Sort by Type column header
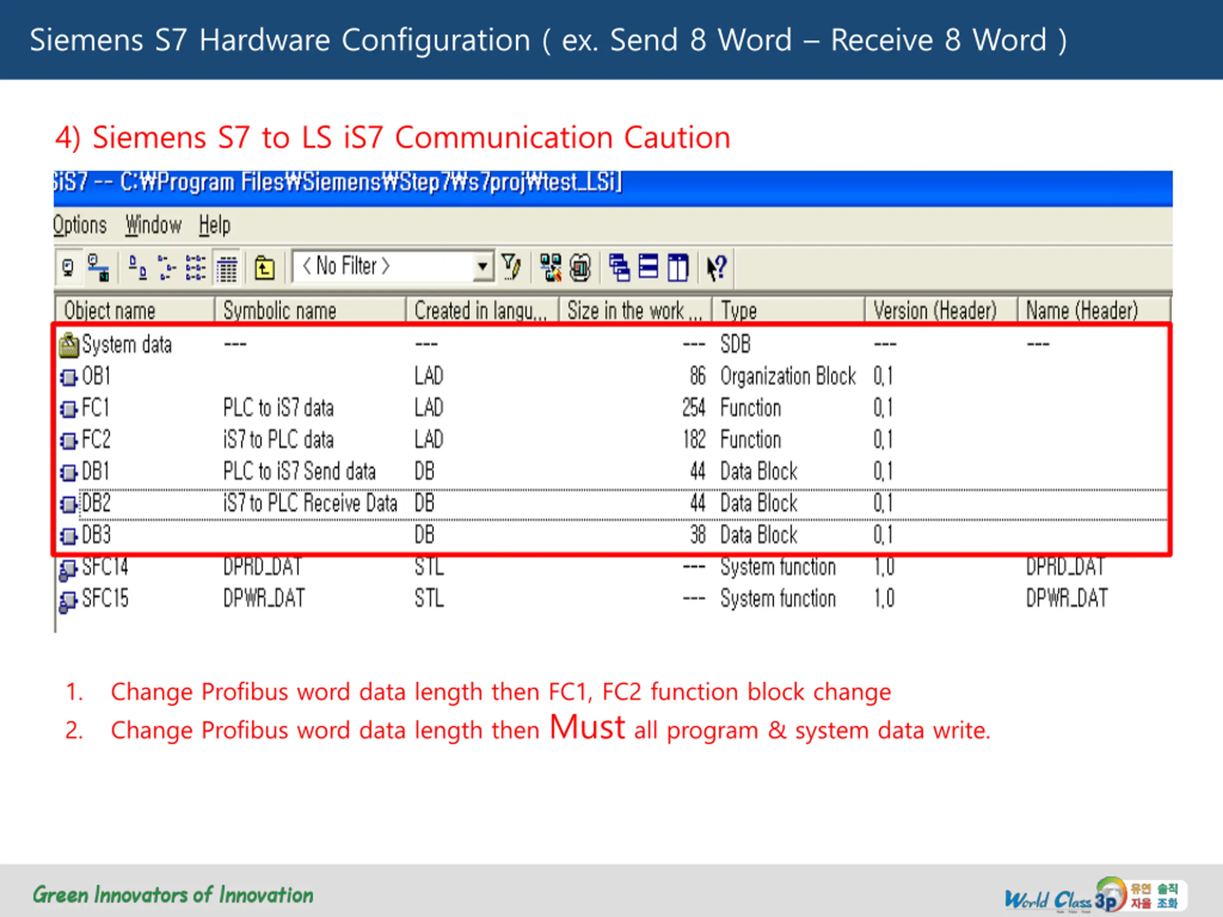Viewport: 1223px width, 917px height. (x=788, y=310)
